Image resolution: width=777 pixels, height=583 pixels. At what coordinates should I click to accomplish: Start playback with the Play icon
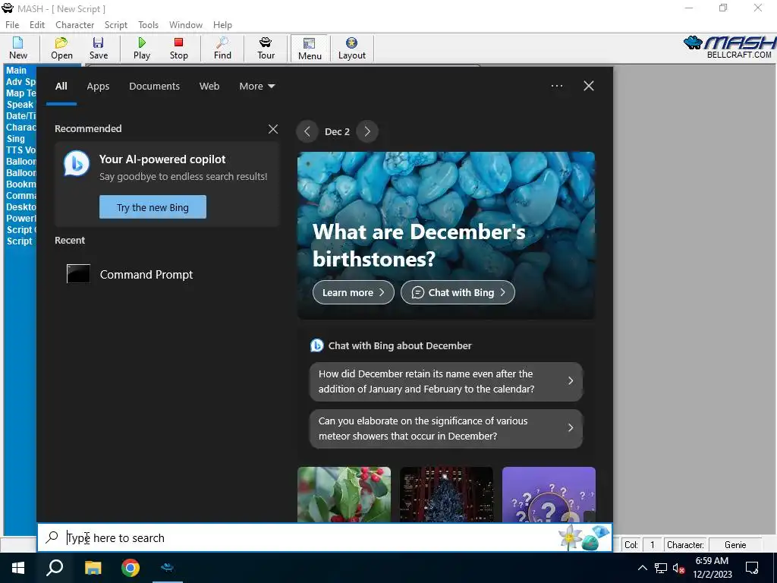coord(142,48)
